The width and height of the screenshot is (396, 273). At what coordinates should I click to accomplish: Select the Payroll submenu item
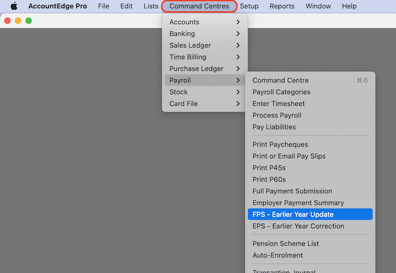point(205,80)
